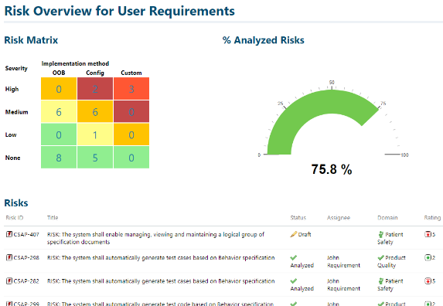Click the Config column header in matrix
This screenshot has width=443, height=306.
click(x=95, y=73)
